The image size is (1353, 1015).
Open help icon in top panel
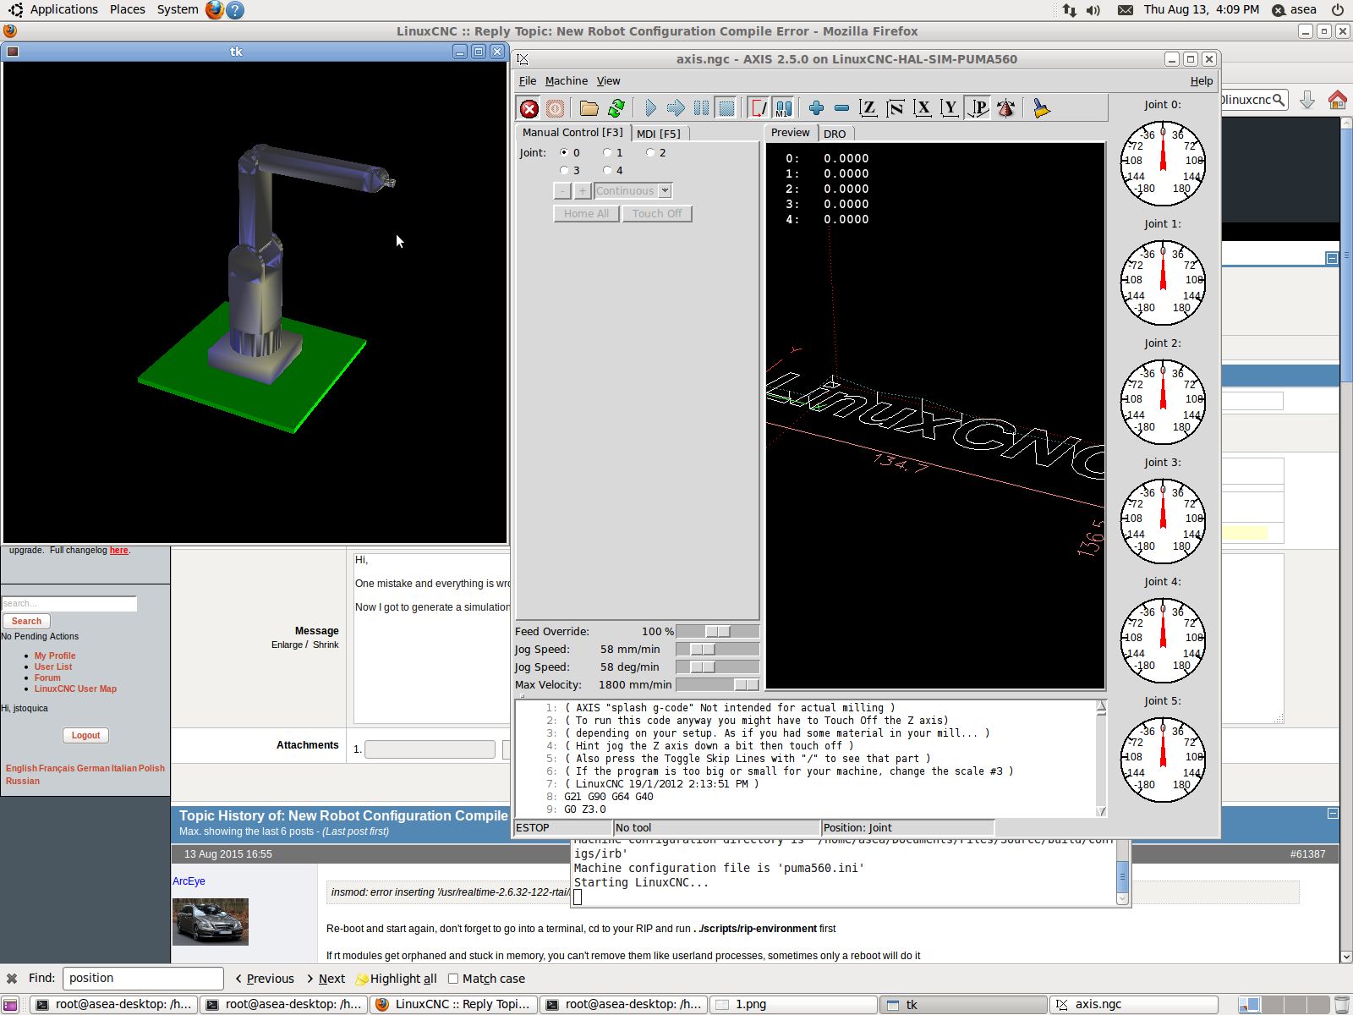[236, 10]
